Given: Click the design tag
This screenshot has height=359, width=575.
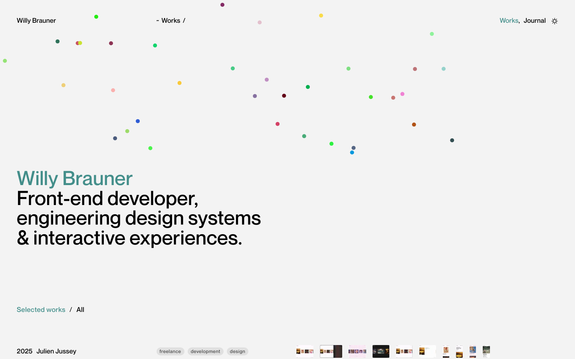Looking at the screenshot, I should [x=237, y=351].
